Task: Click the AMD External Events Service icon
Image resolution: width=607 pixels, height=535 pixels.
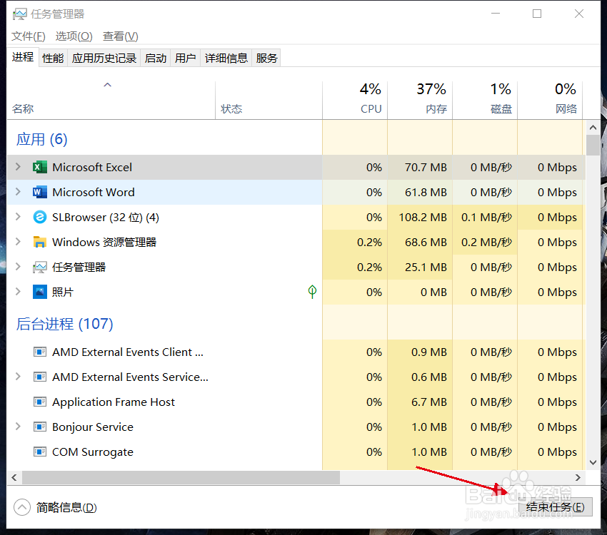Action: (x=40, y=377)
